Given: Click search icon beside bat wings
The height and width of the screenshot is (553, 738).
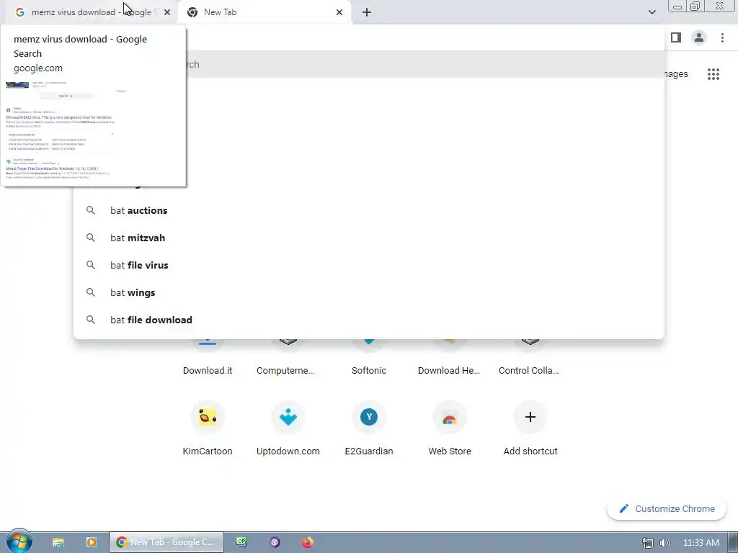Looking at the screenshot, I should [x=91, y=292].
